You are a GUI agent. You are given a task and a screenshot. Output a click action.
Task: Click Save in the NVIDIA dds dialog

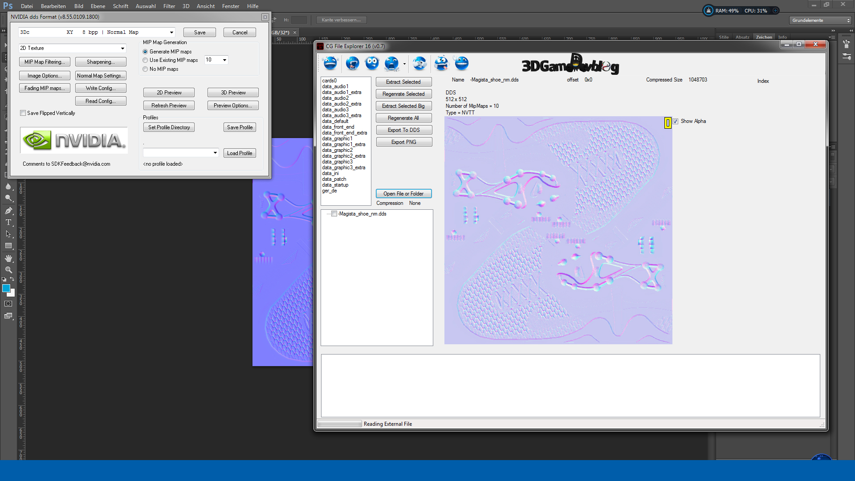(x=200, y=33)
